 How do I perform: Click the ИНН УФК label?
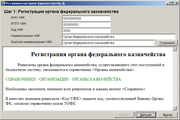[x=18, y=18]
